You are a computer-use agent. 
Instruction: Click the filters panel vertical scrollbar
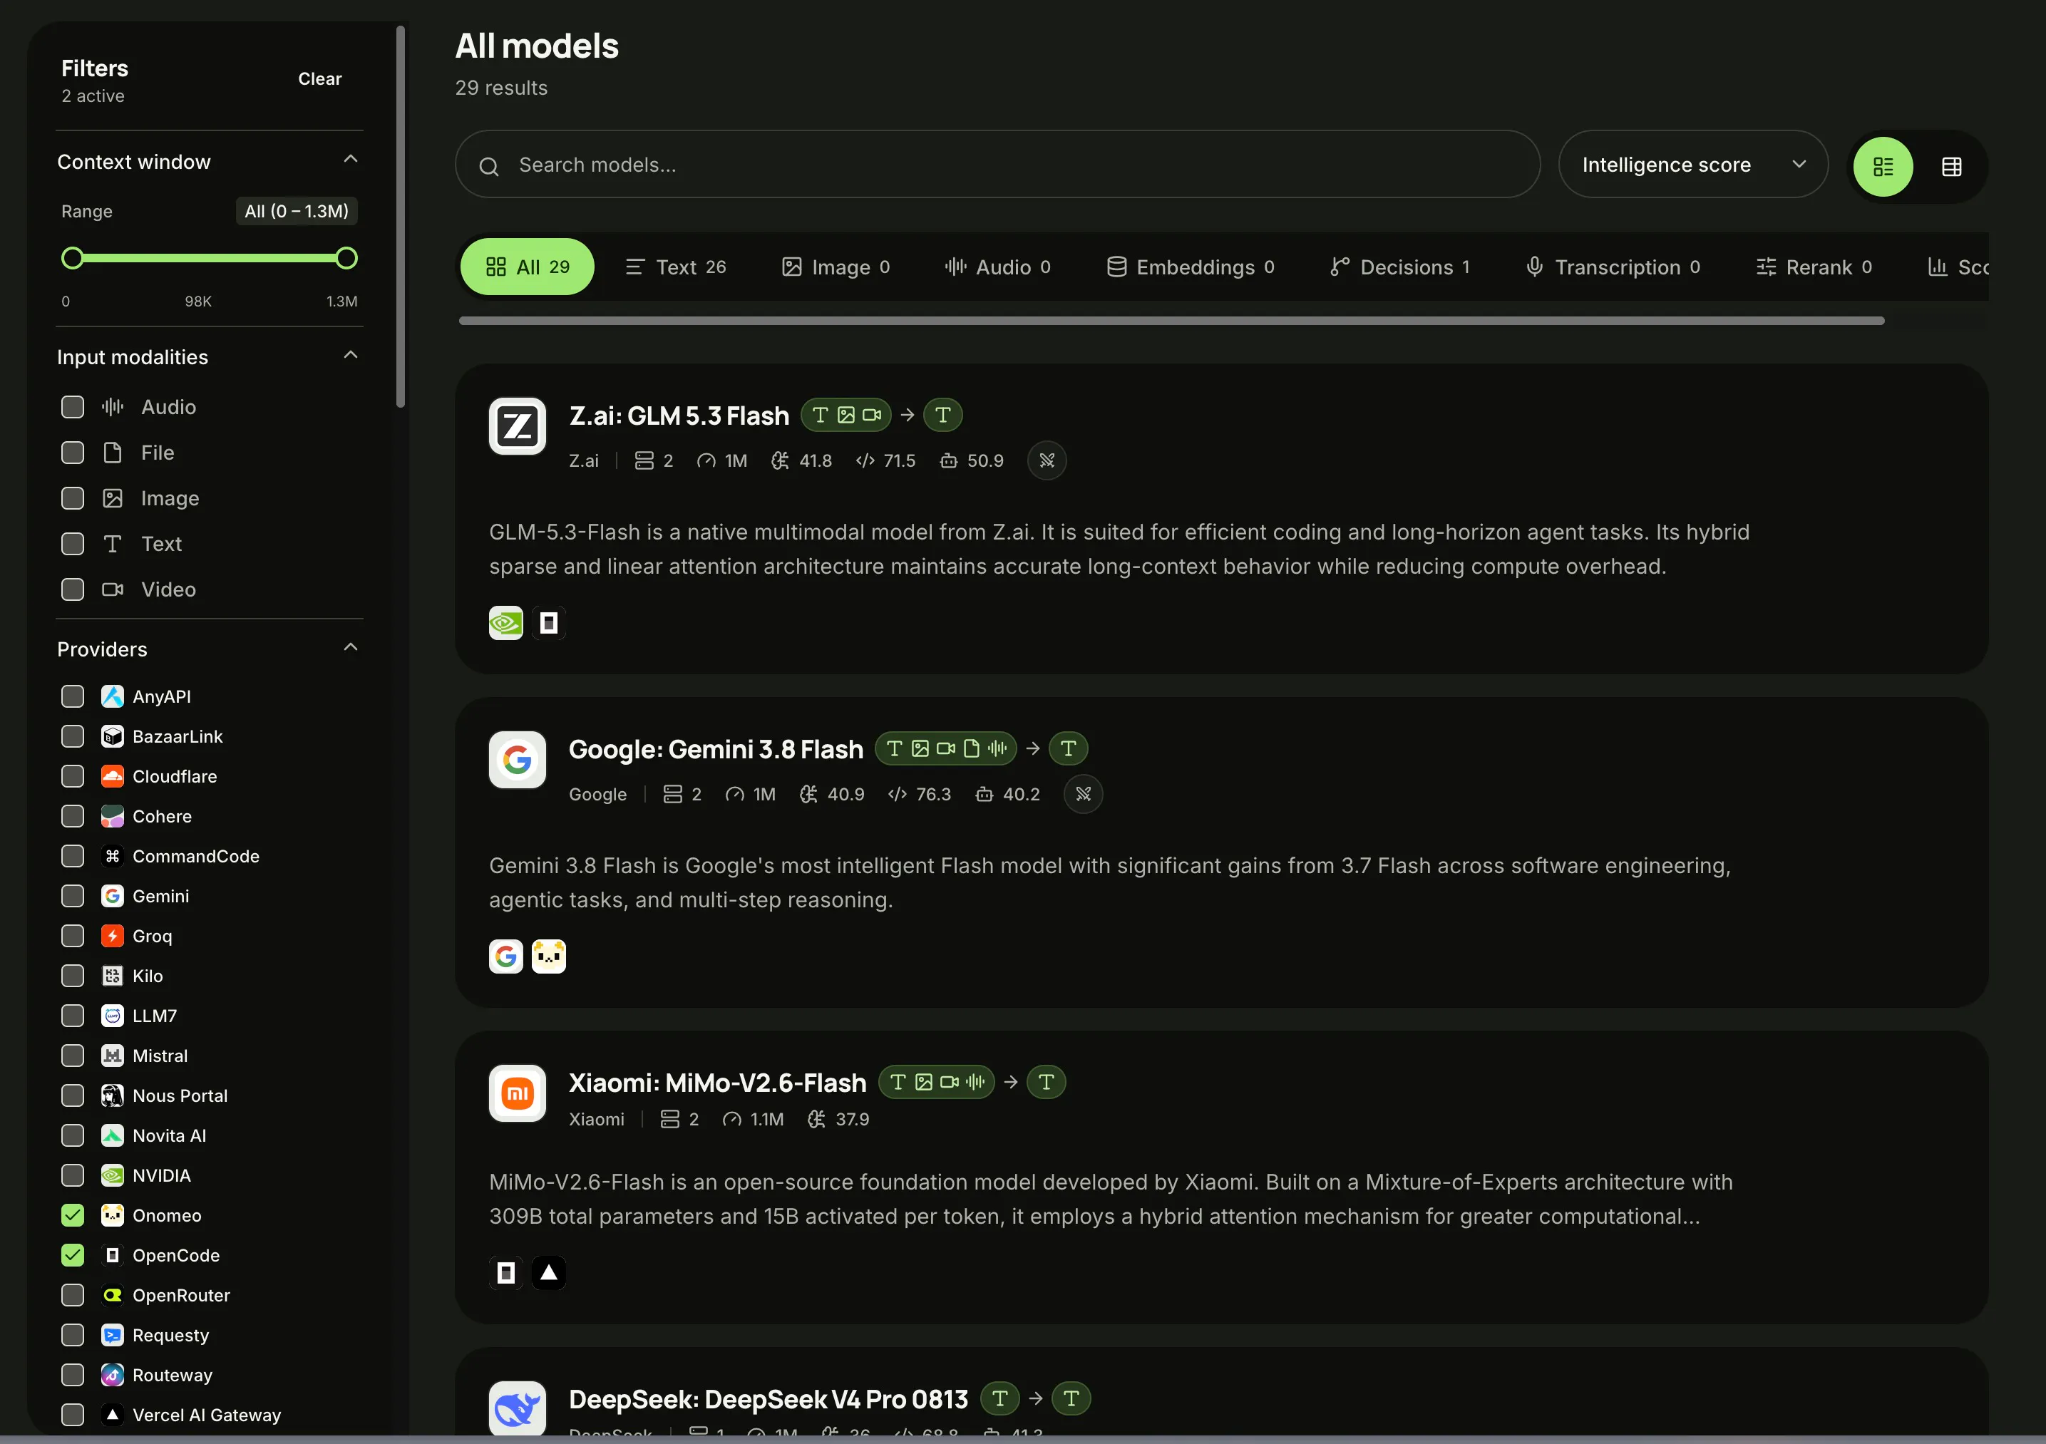click(x=400, y=217)
